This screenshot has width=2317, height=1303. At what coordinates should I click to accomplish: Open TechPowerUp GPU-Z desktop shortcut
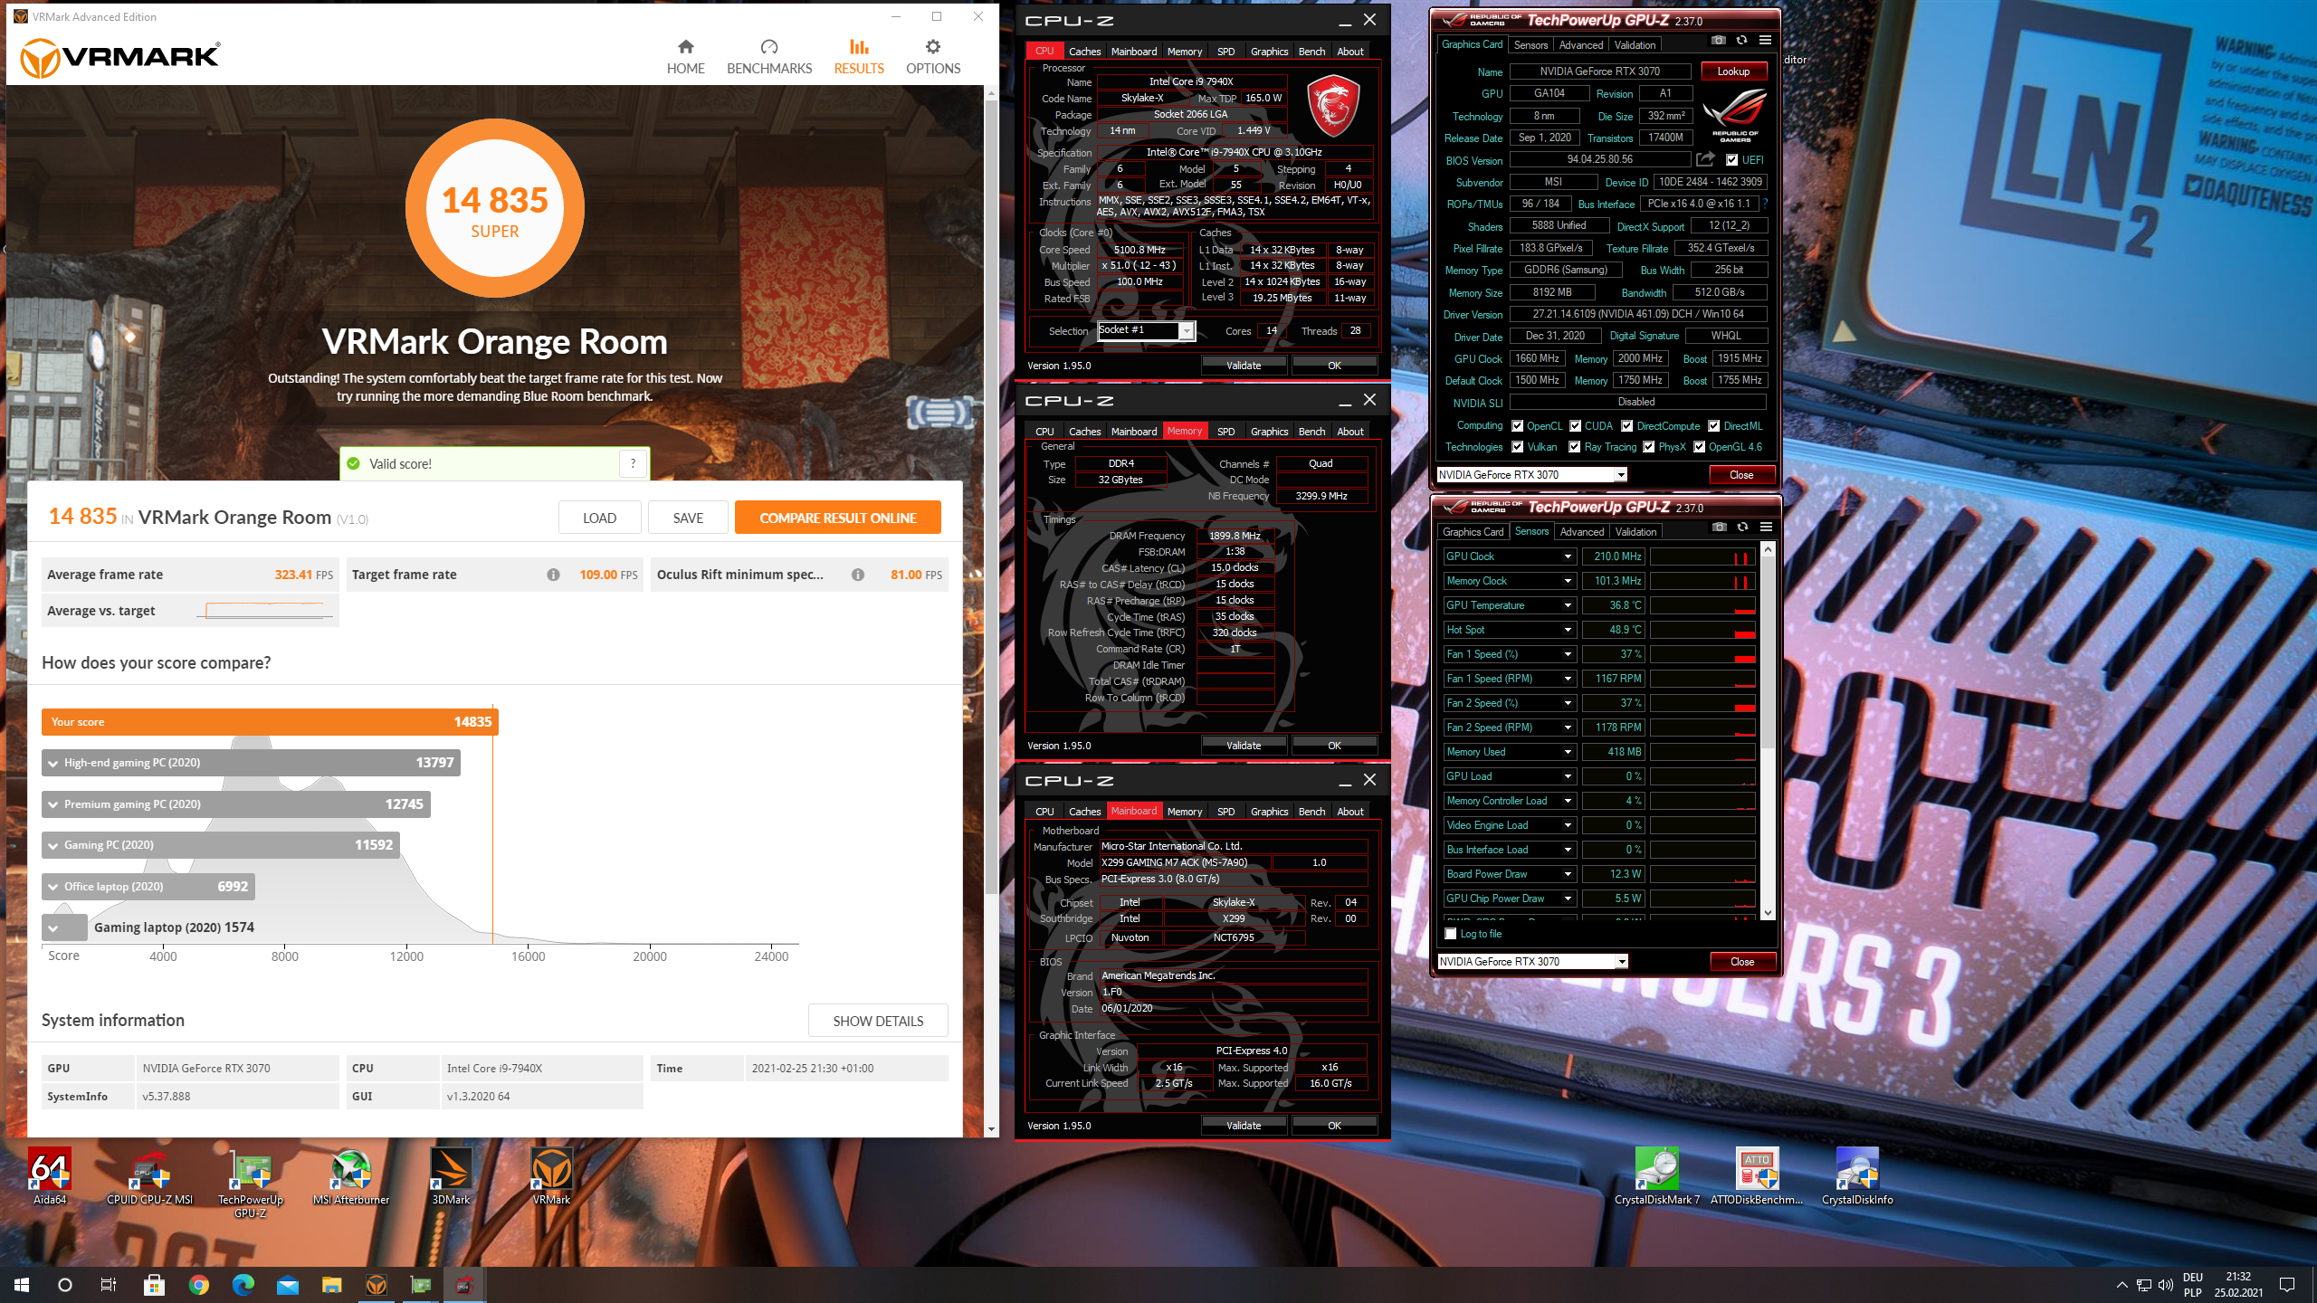click(x=251, y=1183)
